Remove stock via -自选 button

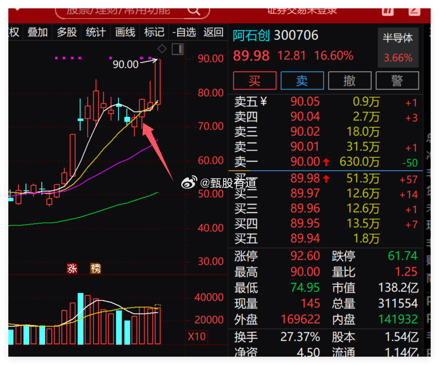point(184,32)
